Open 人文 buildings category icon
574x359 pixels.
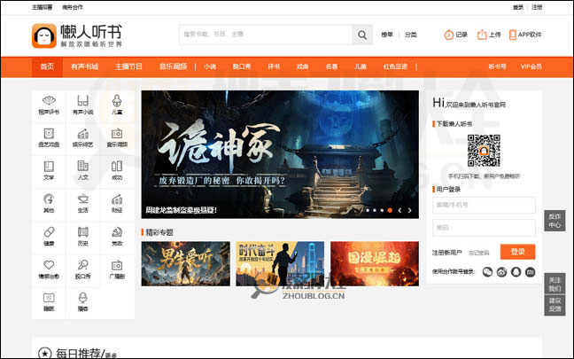(82, 166)
